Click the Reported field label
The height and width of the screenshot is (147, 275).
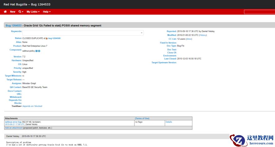pyautogui.click(x=172, y=31)
